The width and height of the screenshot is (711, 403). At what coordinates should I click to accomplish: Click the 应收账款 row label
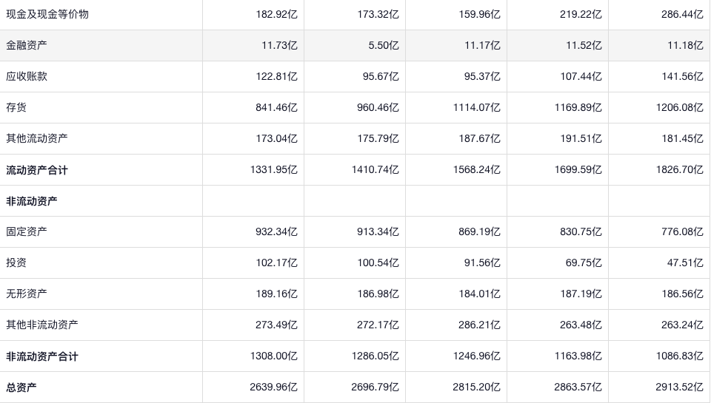coord(27,76)
